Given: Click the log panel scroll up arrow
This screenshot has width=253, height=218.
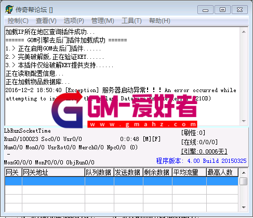Looking at the screenshot, I should click(x=244, y=32).
